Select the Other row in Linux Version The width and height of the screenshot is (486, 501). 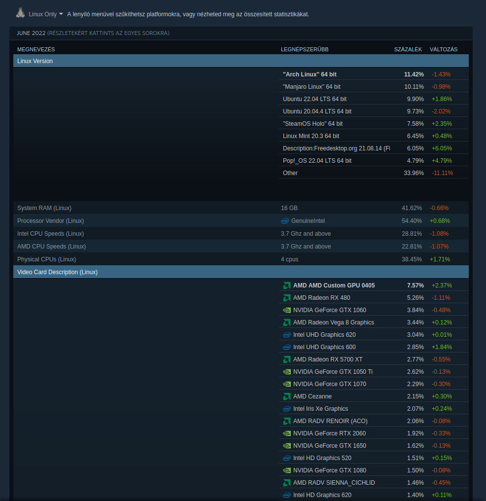[374, 173]
